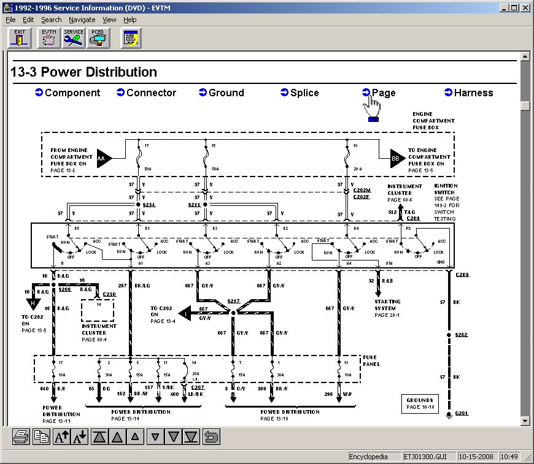Click the blue arrow beside Ground

click(203, 92)
